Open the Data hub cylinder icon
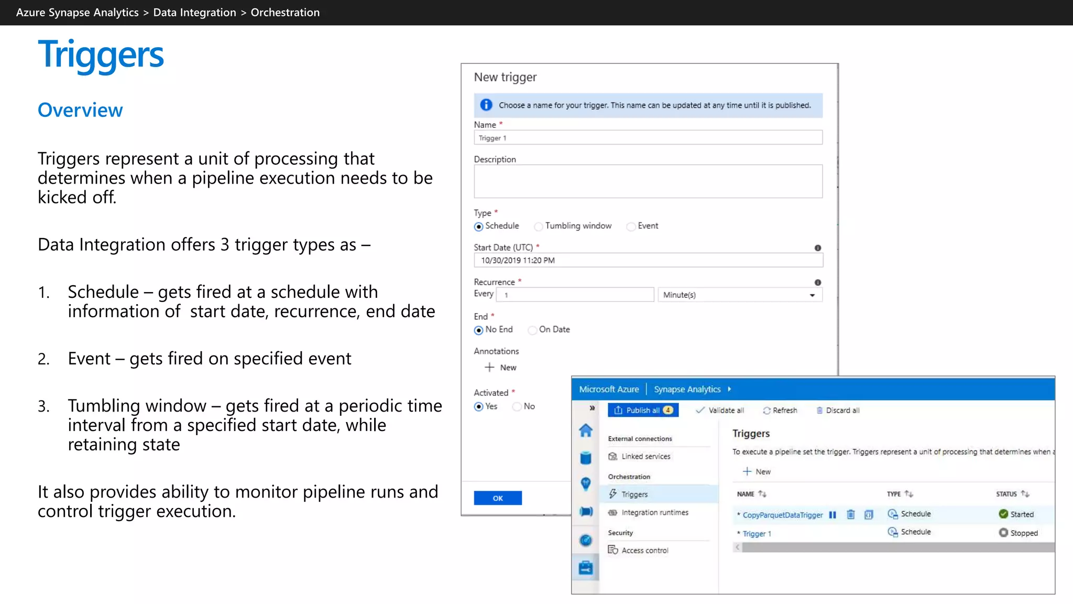 [x=585, y=458]
